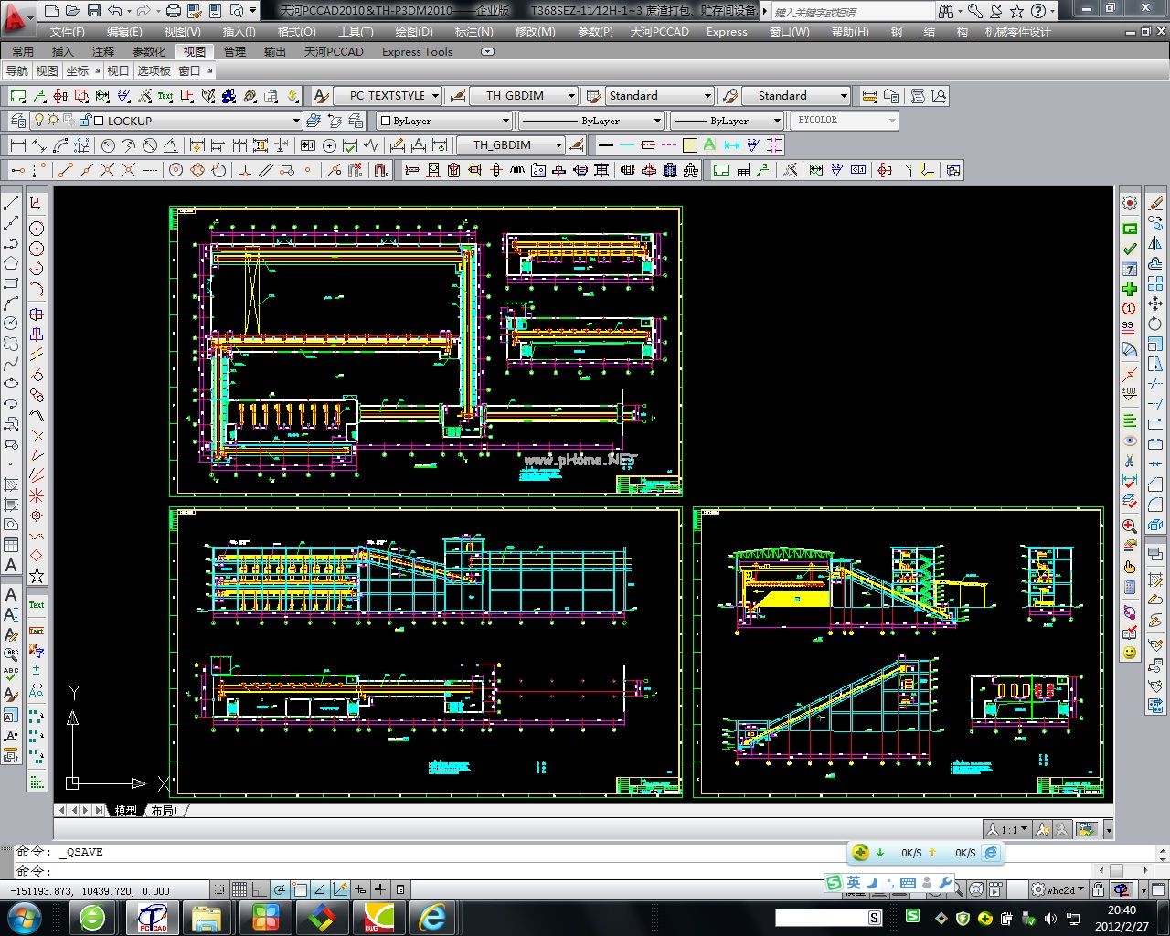1170x936 pixels.
Task: Select the Polygon drawing tool
Action: pyautogui.click(x=11, y=263)
